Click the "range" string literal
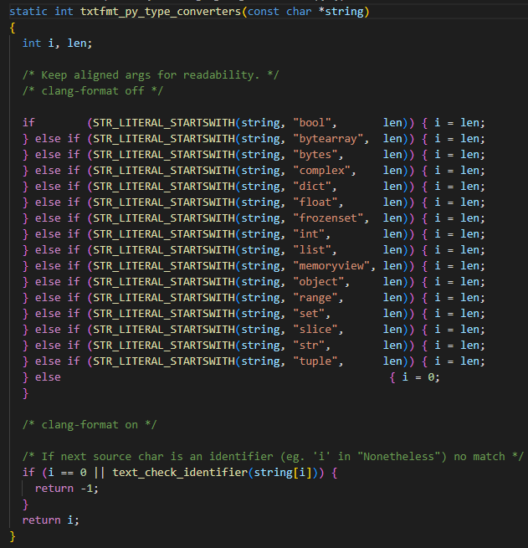528x548 pixels. [x=315, y=298]
